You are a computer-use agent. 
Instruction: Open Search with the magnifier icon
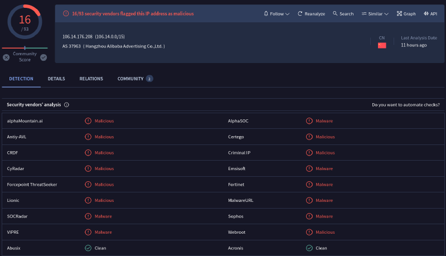(x=336, y=14)
